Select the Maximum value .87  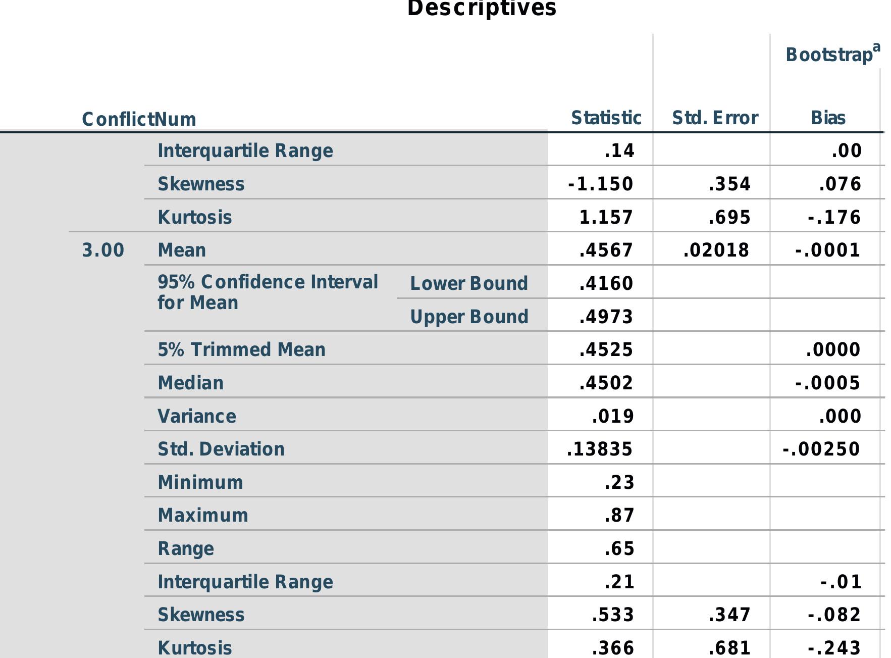coord(619,515)
